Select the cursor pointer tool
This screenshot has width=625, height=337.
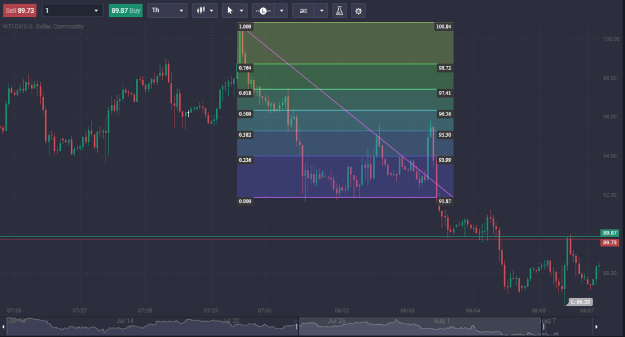pyautogui.click(x=230, y=10)
